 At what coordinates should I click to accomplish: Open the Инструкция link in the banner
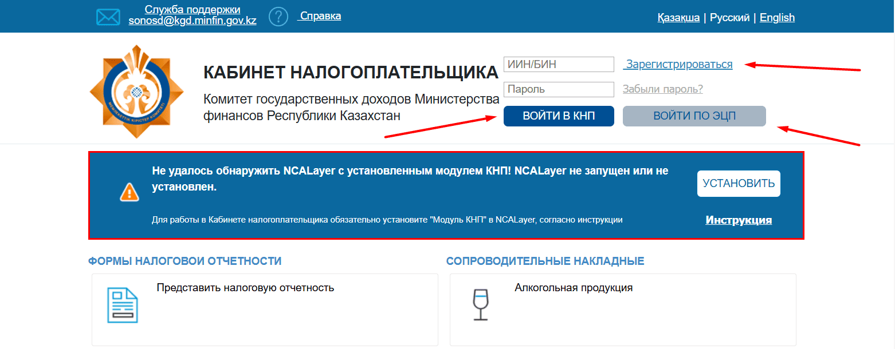pos(738,219)
